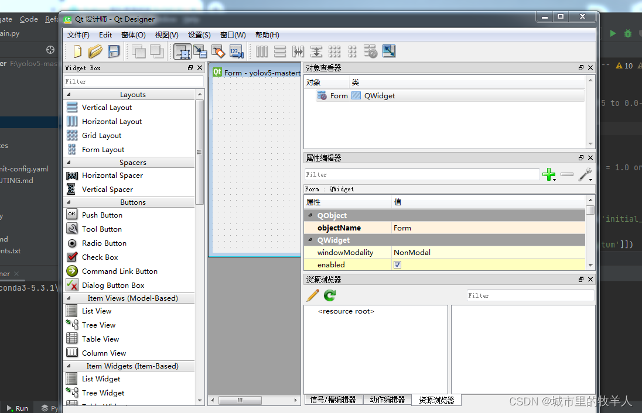
Task: Open the 文件(F) menu
Action: [x=78, y=35]
